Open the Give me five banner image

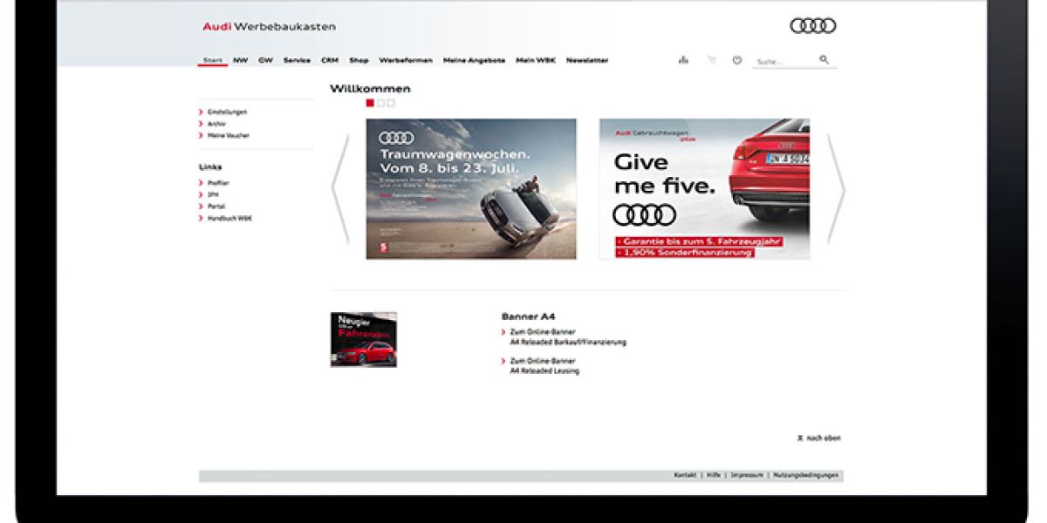tap(704, 189)
